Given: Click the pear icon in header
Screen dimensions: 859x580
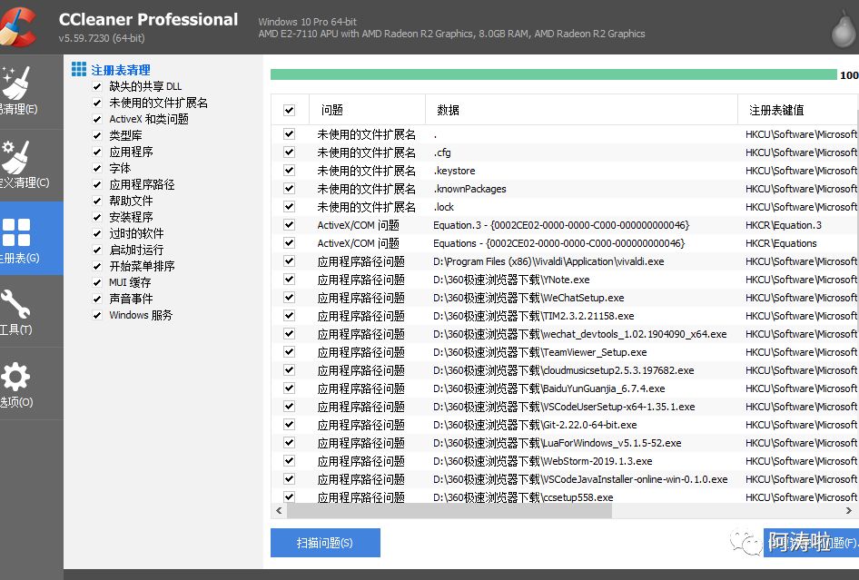Looking at the screenshot, I should (x=844, y=31).
